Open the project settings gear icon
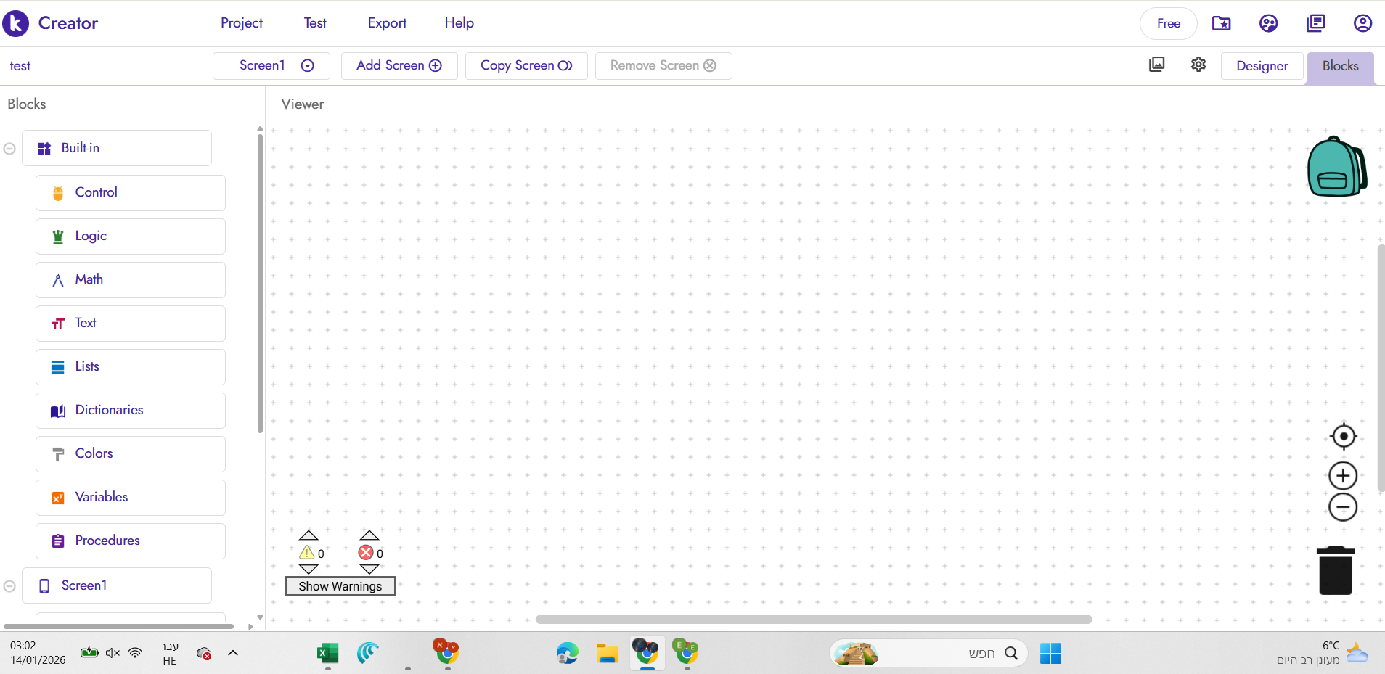This screenshot has height=674, width=1385. pyautogui.click(x=1198, y=65)
